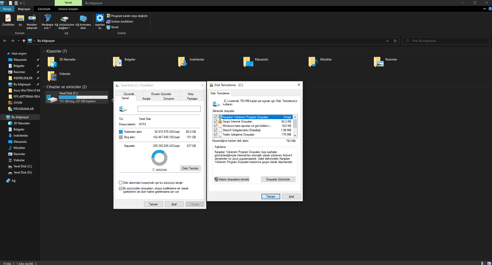Collapse the Cihazlar ve sürücüler (2) group
The width and height of the screenshot is (492, 265).
[x=44, y=87]
